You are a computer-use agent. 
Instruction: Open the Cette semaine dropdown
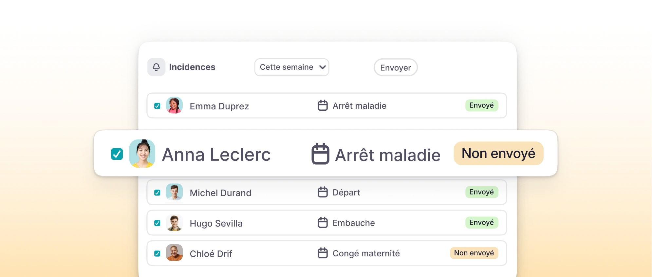(291, 67)
